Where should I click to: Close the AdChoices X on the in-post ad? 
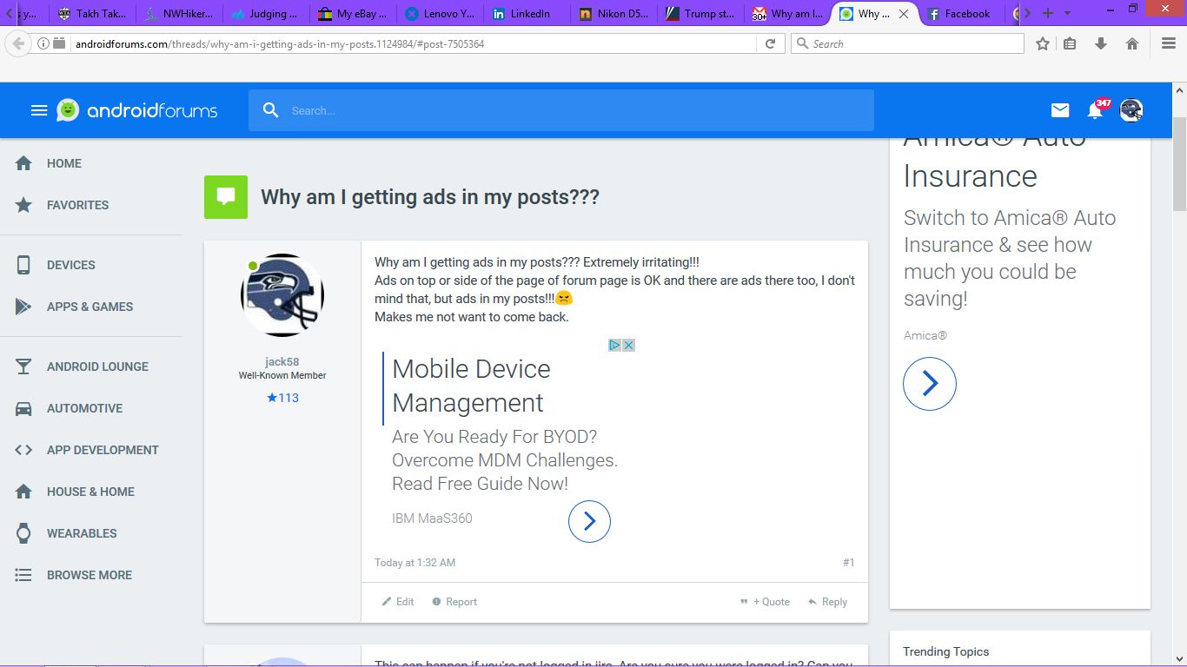[x=628, y=345]
